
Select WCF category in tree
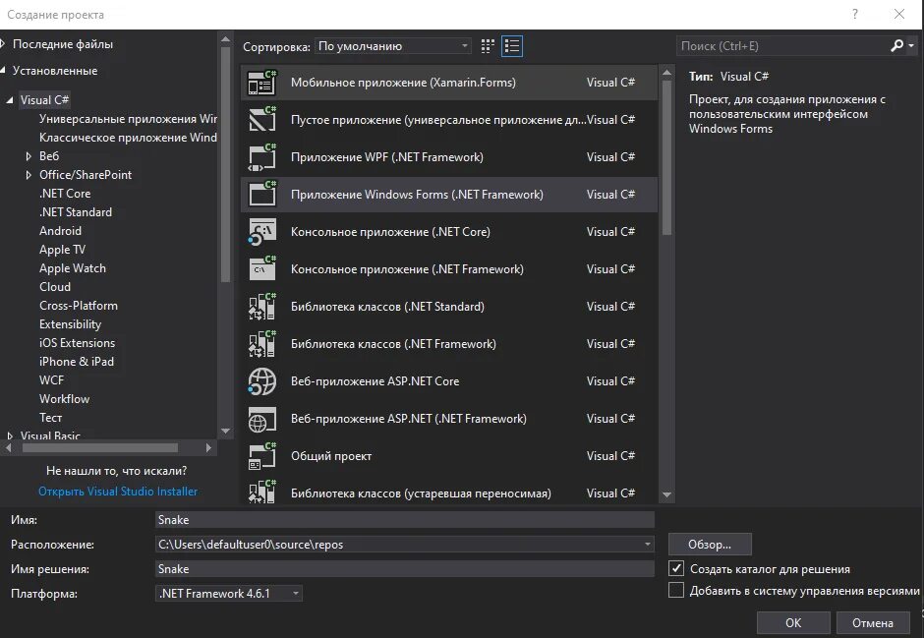pyautogui.click(x=51, y=380)
